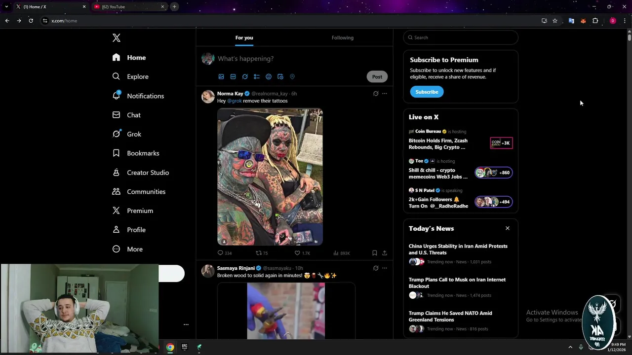Screen dimensions: 632x355
Task: Open account menu dots near the webcam overlay
Action: [x=186, y=324]
